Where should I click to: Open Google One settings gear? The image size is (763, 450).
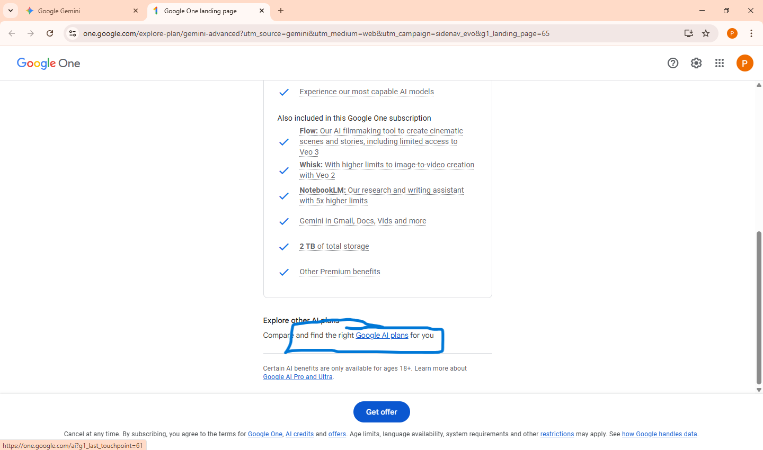pyautogui.click(x=696, y=63)
